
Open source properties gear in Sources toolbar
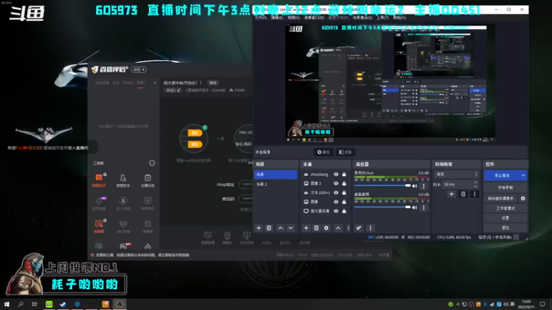(x=326, y=228)
